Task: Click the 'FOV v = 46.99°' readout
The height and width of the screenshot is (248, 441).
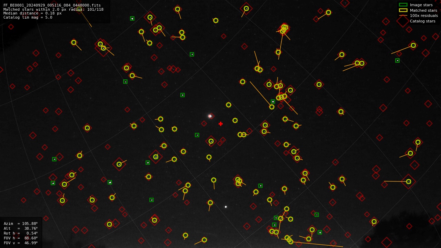Action: (21, 243)
